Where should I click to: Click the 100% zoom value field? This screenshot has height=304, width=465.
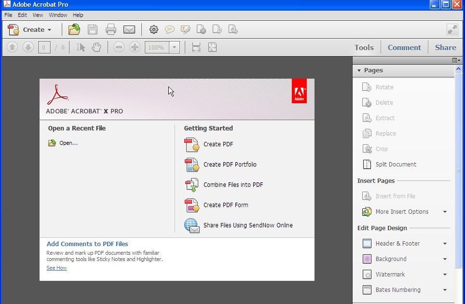157,47
